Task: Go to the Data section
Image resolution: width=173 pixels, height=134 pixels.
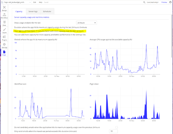Action: point(4,23)
